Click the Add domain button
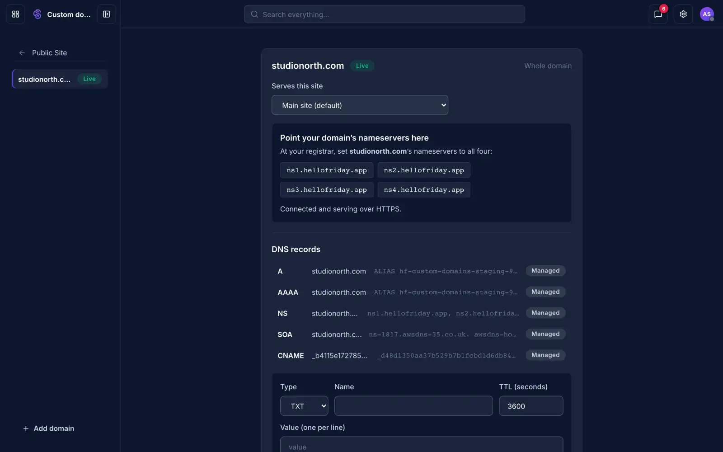 [48, 428]
